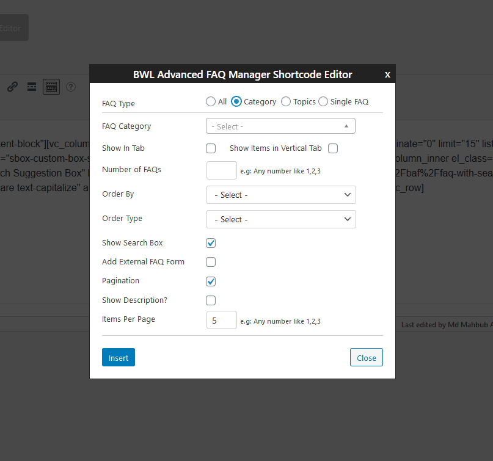
Task: Open the FAQ Category select box
Action: [281, 126]
